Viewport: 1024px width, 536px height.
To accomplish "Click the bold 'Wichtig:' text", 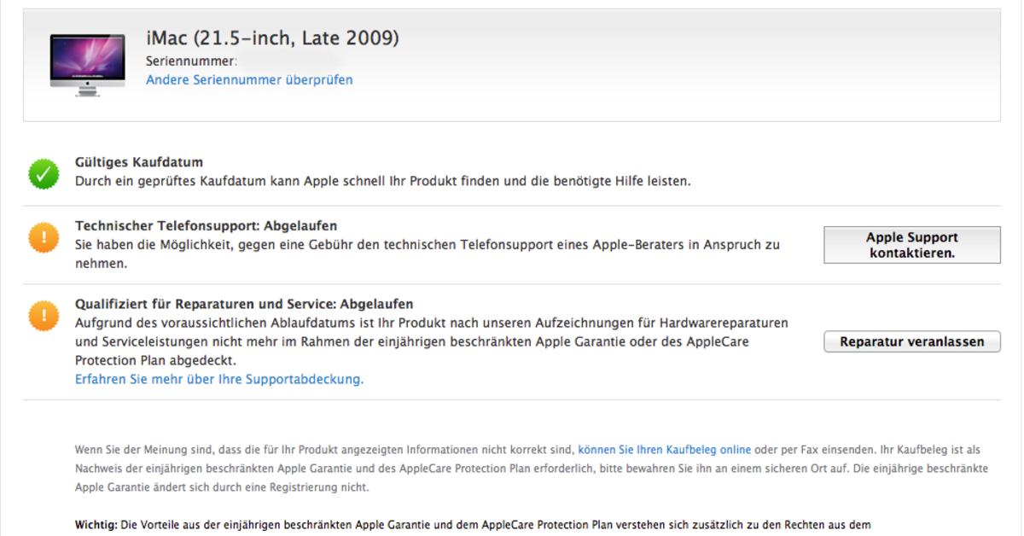I will (95, 525).
